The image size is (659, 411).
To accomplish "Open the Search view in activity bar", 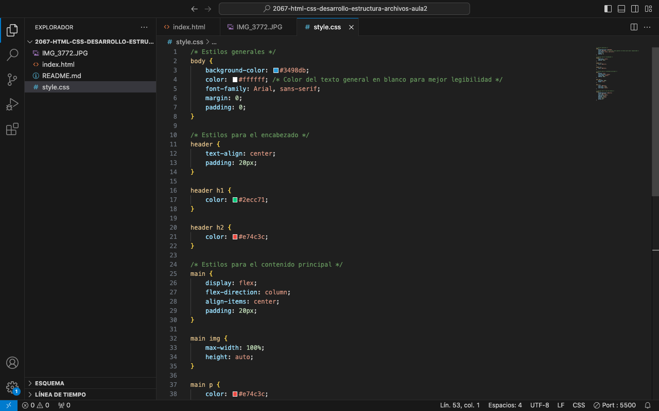I will pyautogui.click(x=12, y=55).
